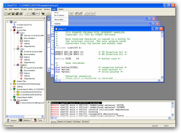
Task: Close the errors output pane with X
Action: (49, 102)
